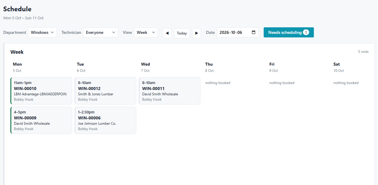Click the badge count on Needs scheduling

pos(306,32)
